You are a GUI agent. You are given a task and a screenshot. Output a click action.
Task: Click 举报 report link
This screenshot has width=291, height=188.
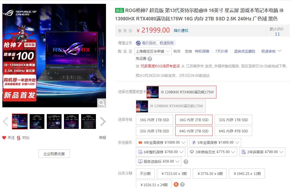(x=102, y=137)
